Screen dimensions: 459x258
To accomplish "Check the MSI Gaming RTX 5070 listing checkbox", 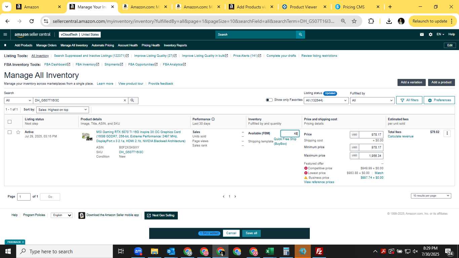I will tap(9, 132).
